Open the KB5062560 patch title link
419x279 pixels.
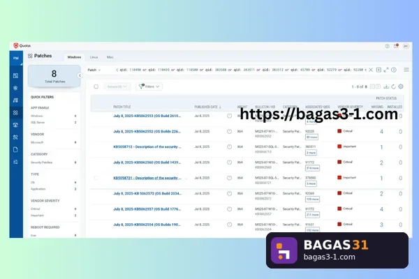point(147,163)
